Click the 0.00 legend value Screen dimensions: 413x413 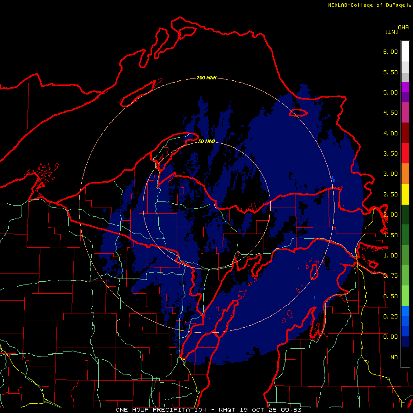click(x=391, y=337)
